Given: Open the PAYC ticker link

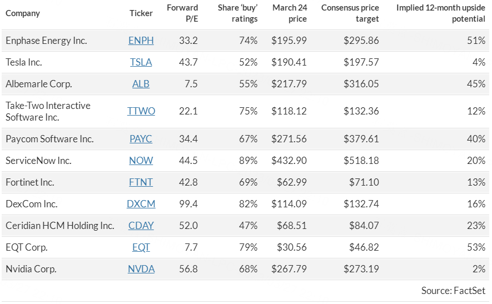Looking at the screenshot, I should click(141, 138).
